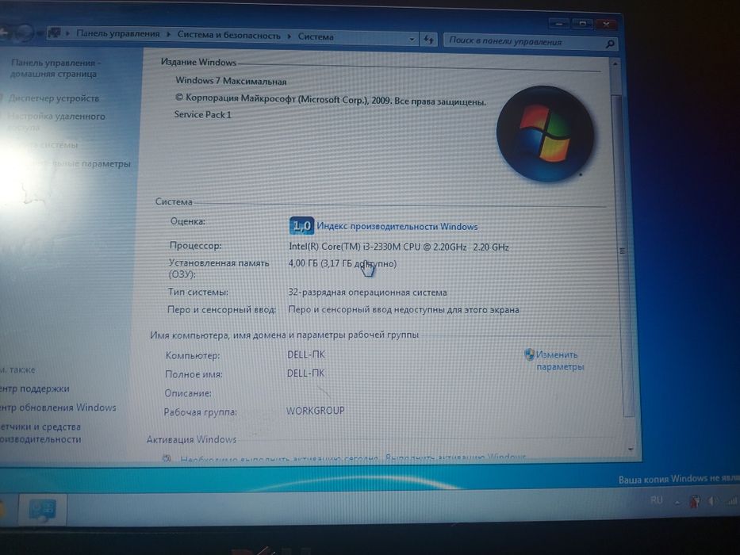Click the search magnifier icon

coord(610,44)
